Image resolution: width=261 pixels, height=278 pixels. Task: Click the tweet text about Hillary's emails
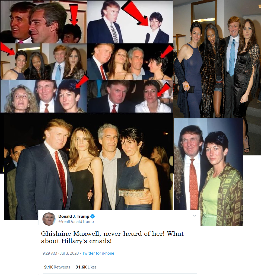[112, 237]
